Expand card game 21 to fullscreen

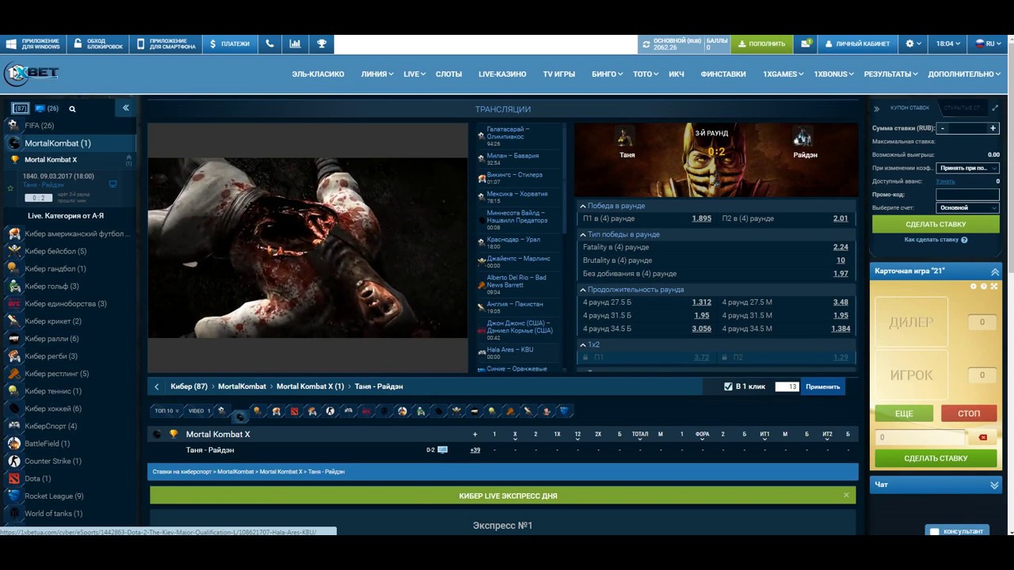point(994,287)
